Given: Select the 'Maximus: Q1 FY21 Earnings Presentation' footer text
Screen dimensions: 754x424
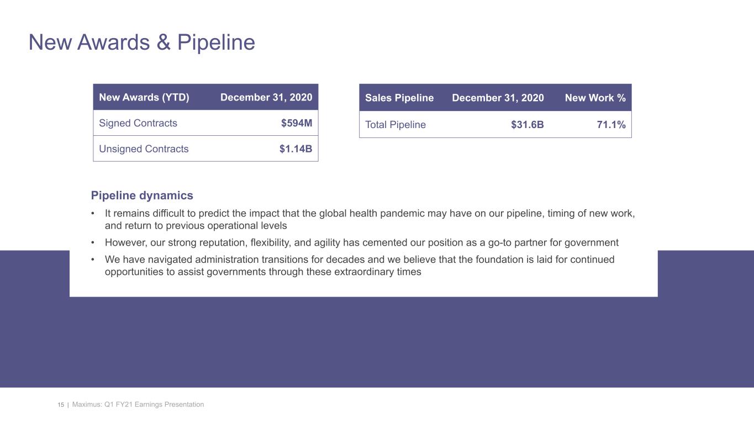Looking at the screenshot, I should (x=138, y=405).
